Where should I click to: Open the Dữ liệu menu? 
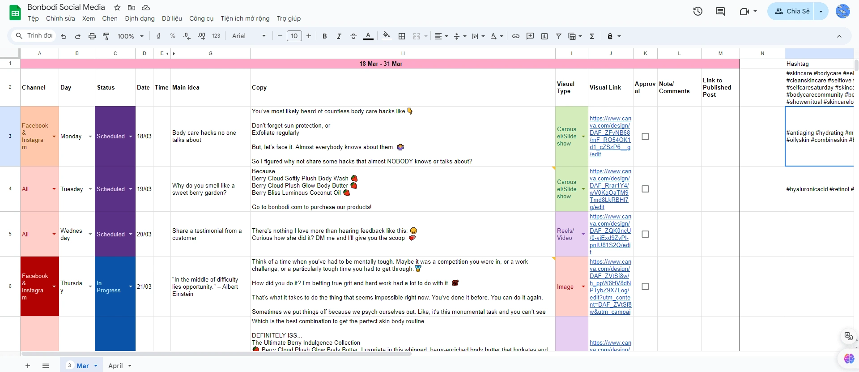coord(172,18)
